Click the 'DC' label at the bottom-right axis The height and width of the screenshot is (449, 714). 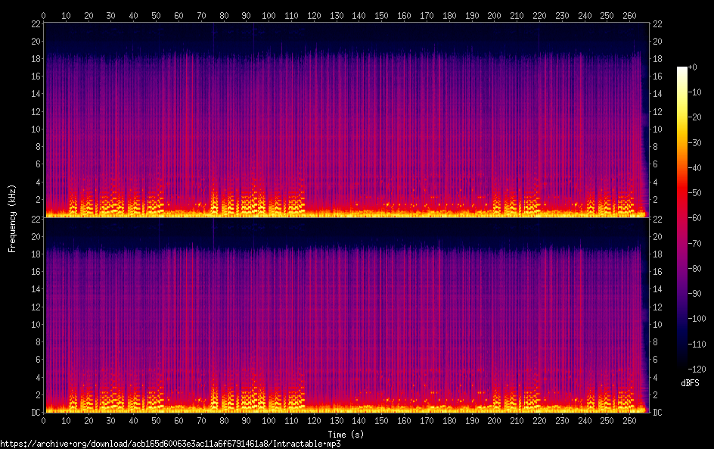657,413
